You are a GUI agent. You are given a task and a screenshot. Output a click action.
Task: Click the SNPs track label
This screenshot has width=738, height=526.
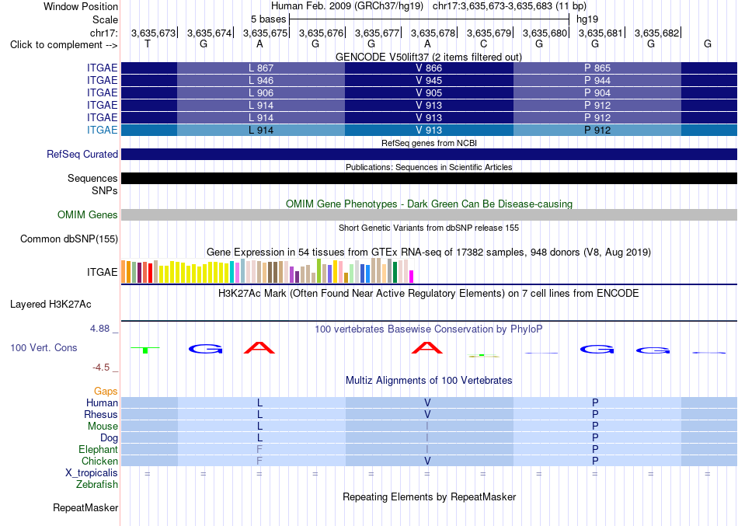click(x=105, y=190)
